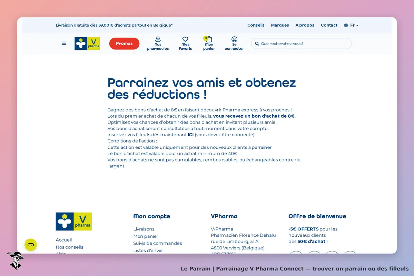Click 'vous recevez un bon d'achat de 8€' text
The image size is (414, 276).
tap(254, 116)
